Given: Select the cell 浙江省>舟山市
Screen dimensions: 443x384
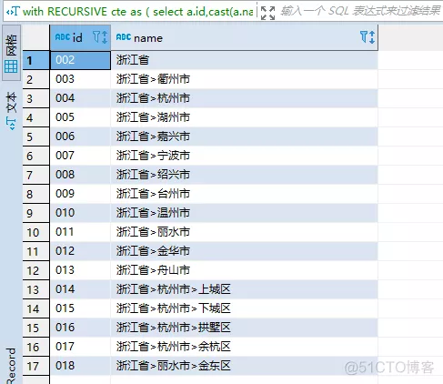Looking at the screenshot, I should (245, 270).
